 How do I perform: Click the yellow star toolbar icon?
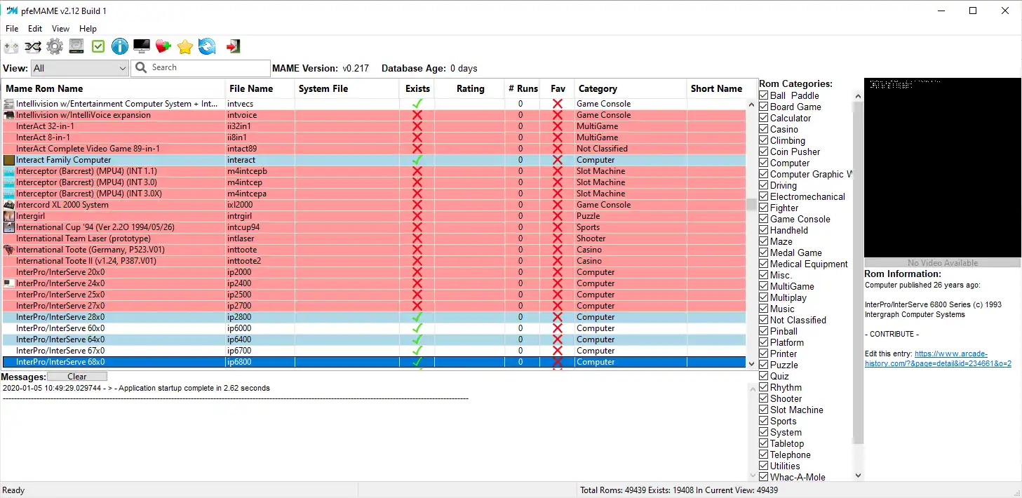coord(185,47)
